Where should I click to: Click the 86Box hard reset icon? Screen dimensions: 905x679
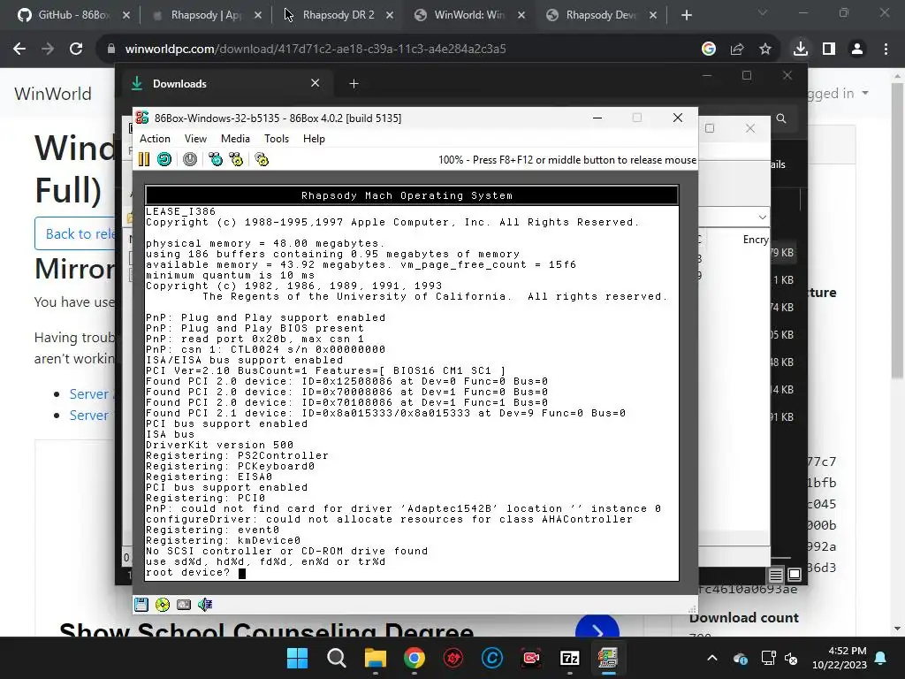click(x=164, y=159)
